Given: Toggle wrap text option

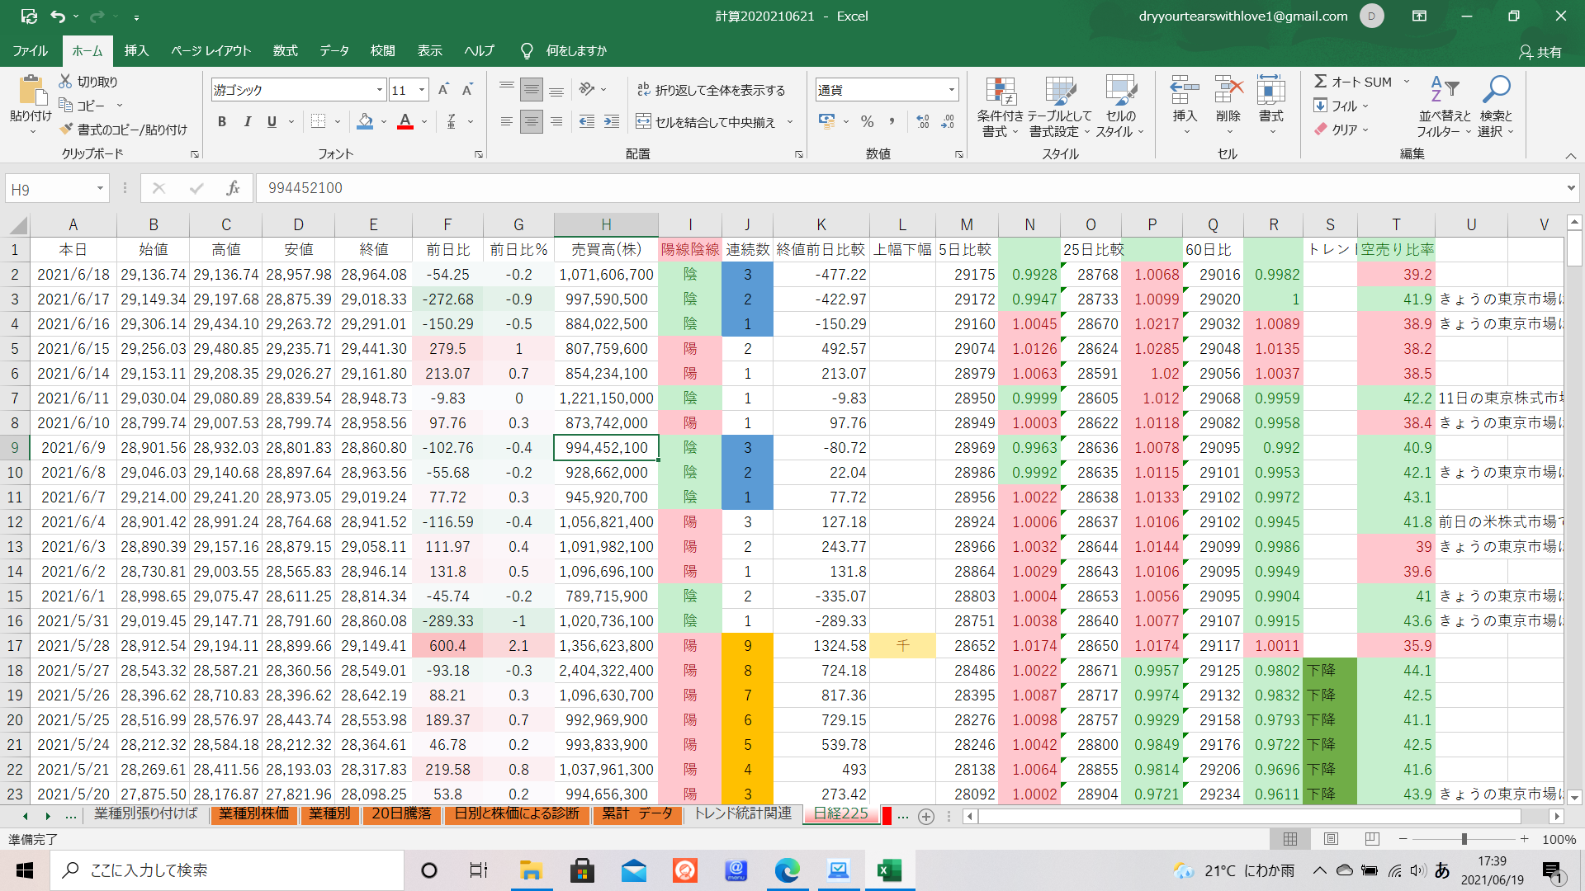Looking at the screenshot, I should pos(712,90).
